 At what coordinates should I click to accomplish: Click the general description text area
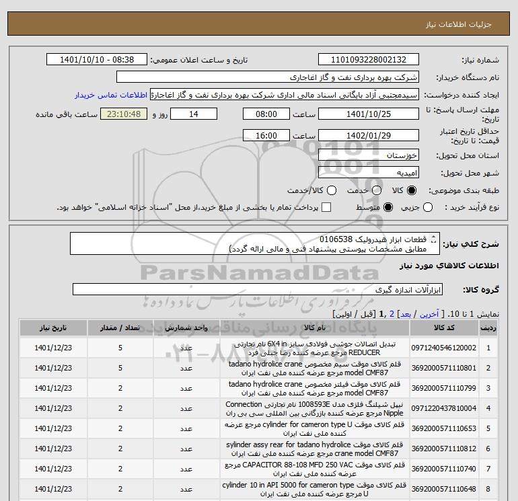255,243
